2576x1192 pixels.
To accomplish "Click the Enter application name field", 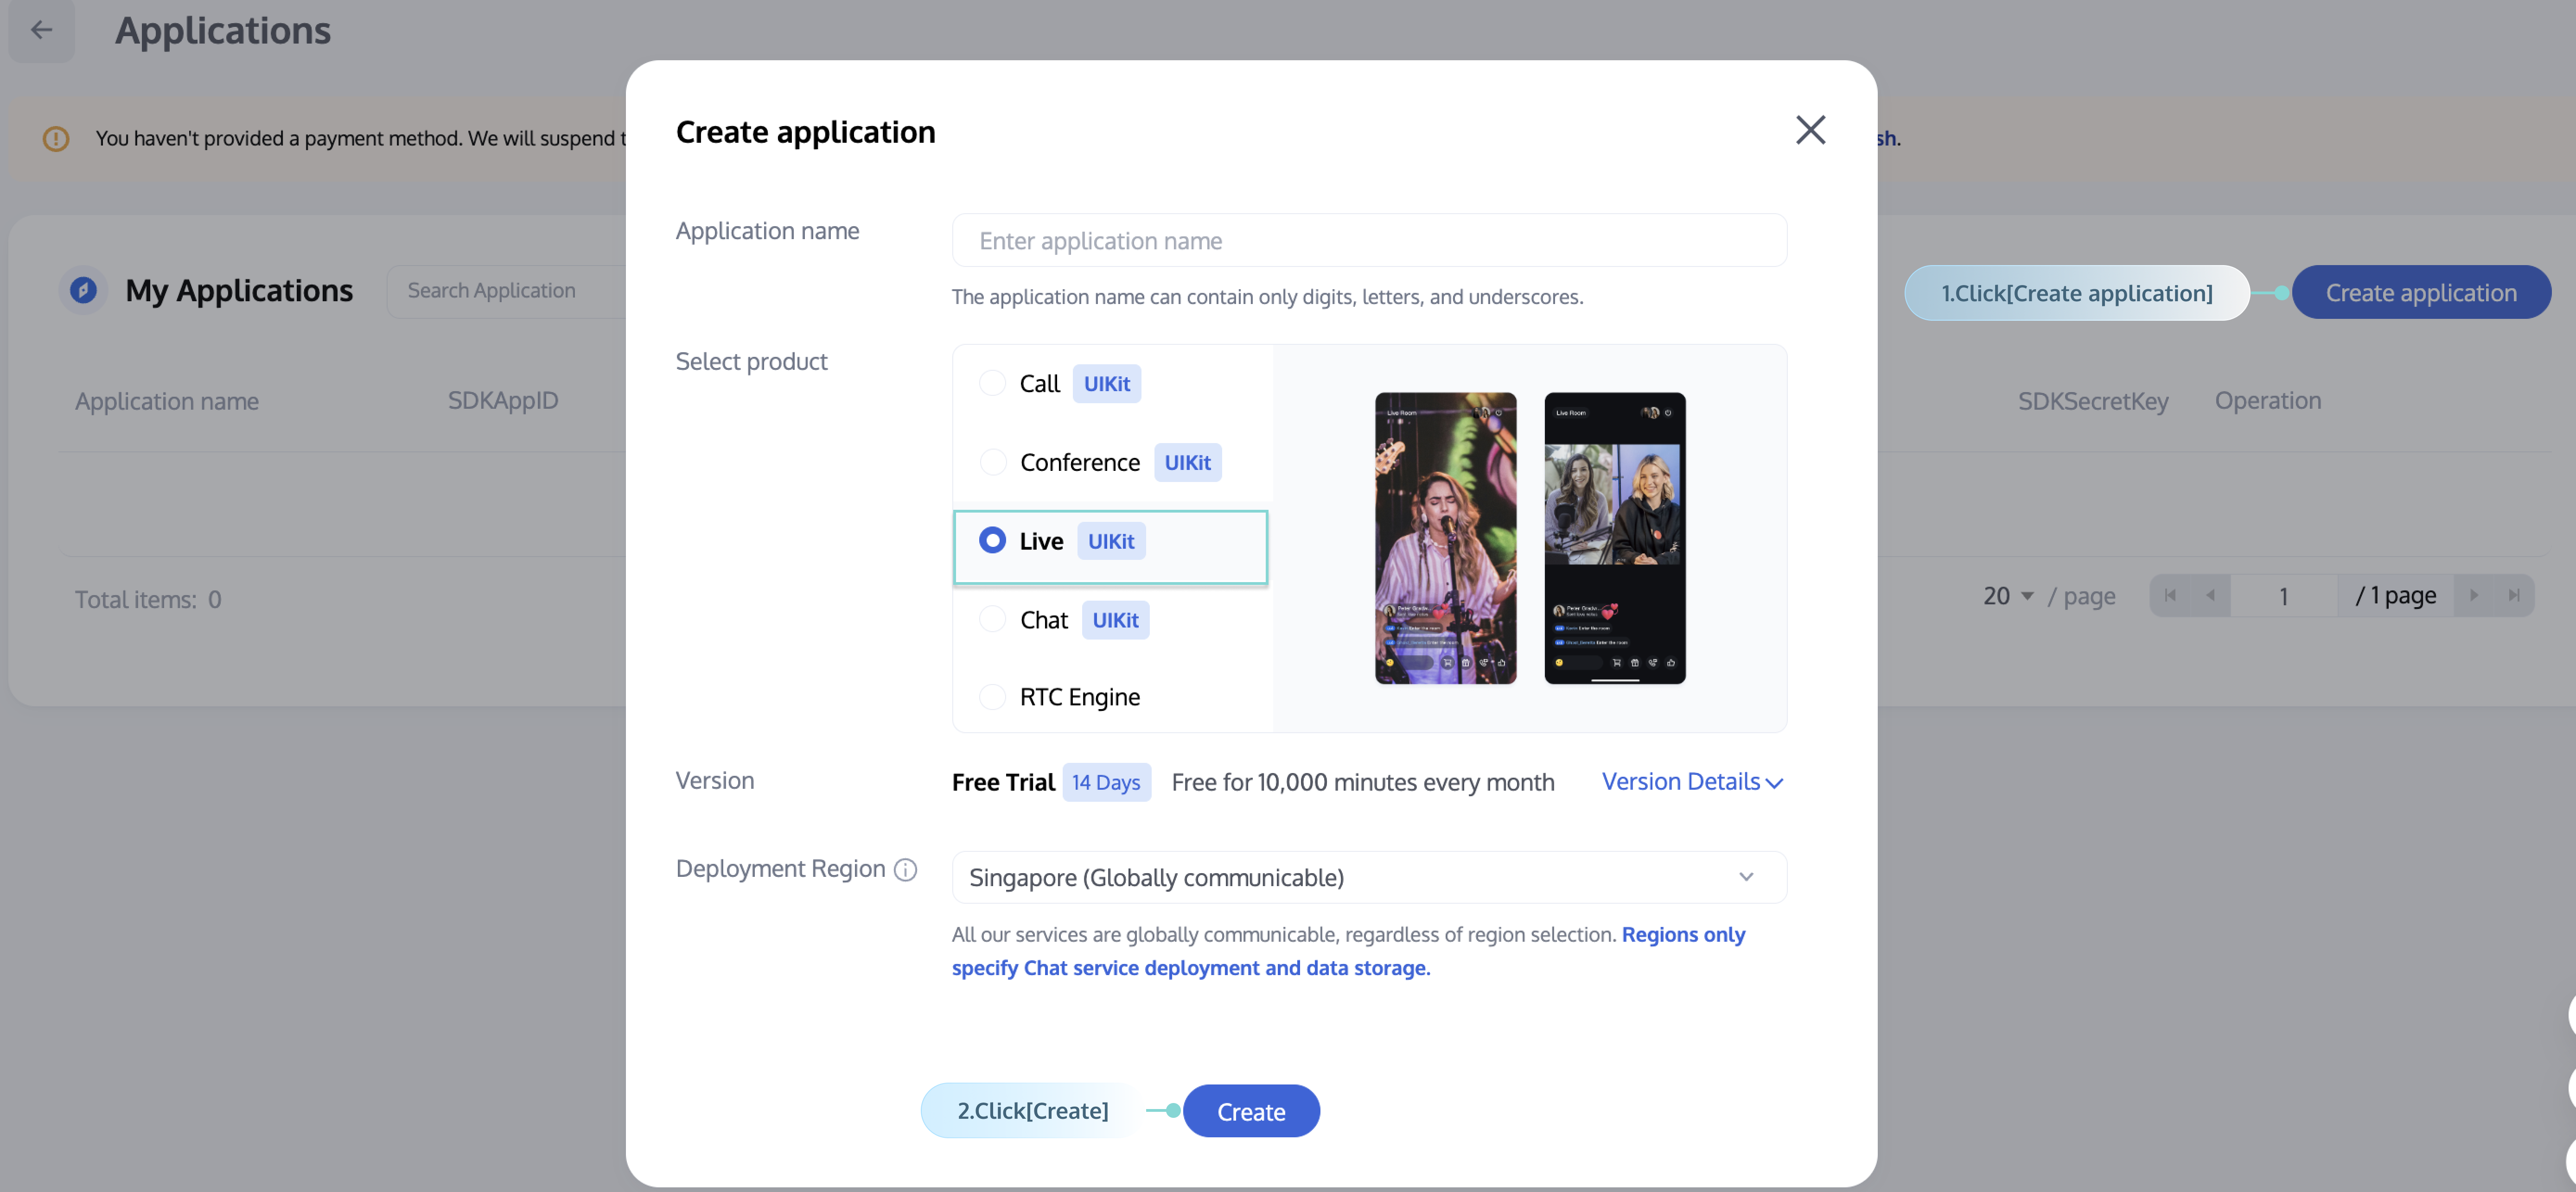I will coord(1368,241).
